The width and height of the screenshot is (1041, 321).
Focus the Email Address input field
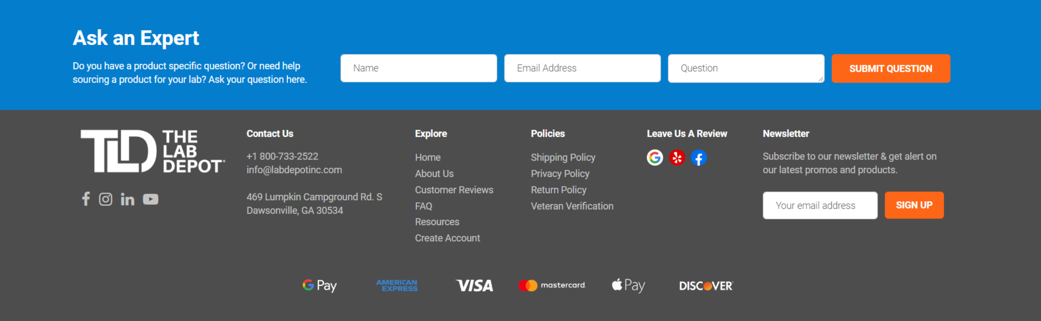click(582, 68)
